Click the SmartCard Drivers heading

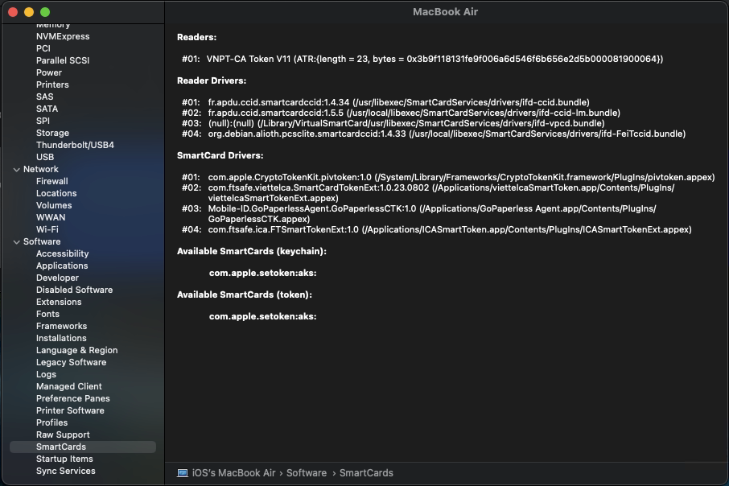click(x=220, y=156)
